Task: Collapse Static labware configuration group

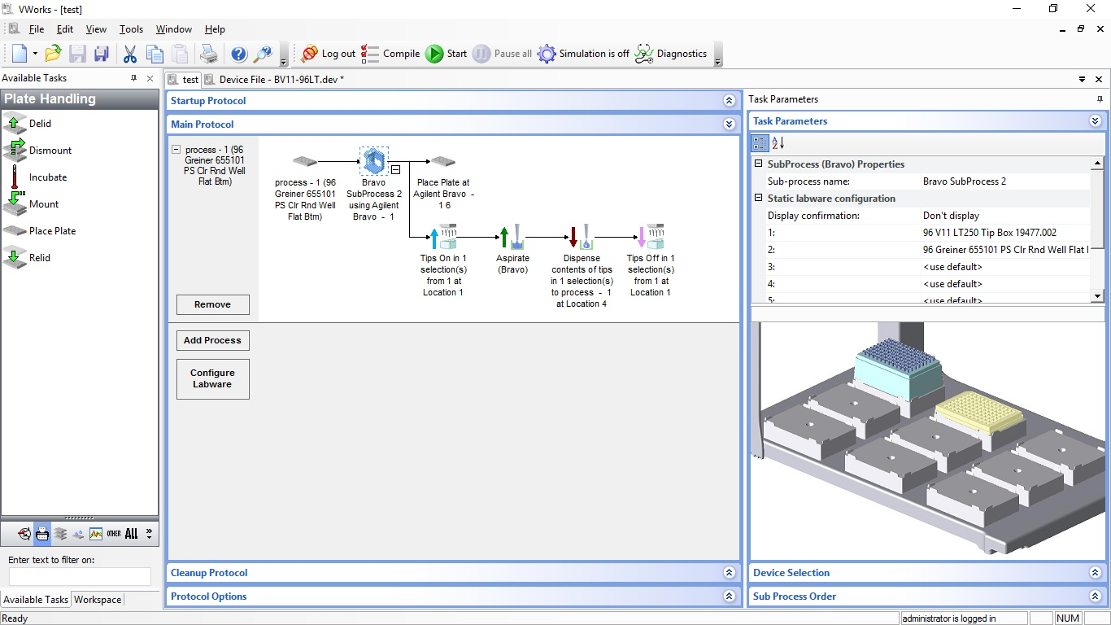Action: (758, 198)
